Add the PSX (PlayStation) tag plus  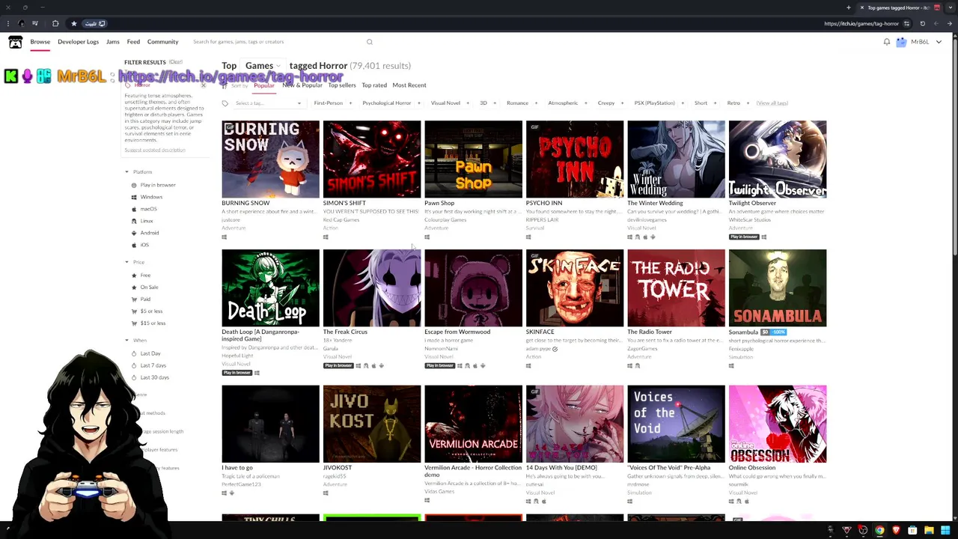[x=682, y=103]
